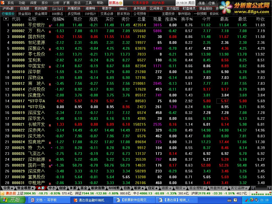The width and height of the screenshot is (272, 204).
Task: Click the R marker beside 平安银行
Action: pyautogui.click(x=50, y=26)
